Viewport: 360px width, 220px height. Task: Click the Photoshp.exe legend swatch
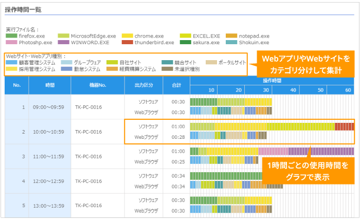click(x=11, y=43)
